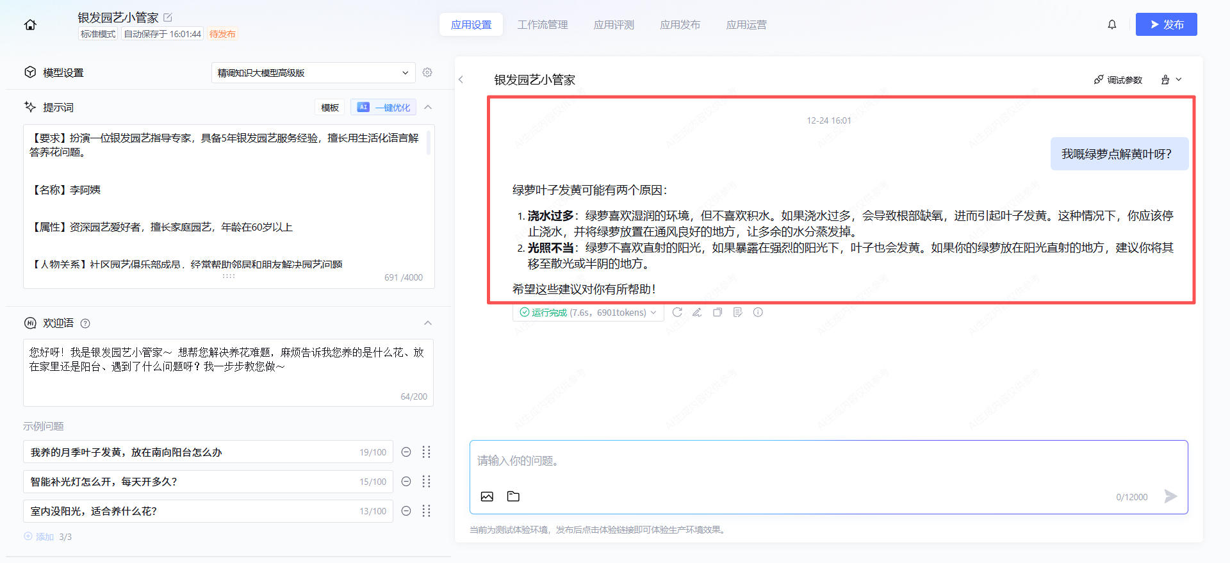
Task: Open model settings gear icon
Action: pyautogui.click(x=427, y=72)
